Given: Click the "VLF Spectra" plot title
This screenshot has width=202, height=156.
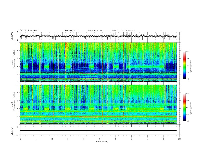Looking at the screenshot, I should 29,31.
